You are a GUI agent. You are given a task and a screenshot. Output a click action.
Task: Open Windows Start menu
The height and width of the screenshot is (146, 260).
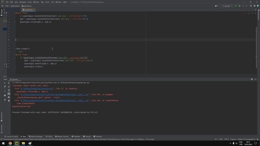(3, 143)
